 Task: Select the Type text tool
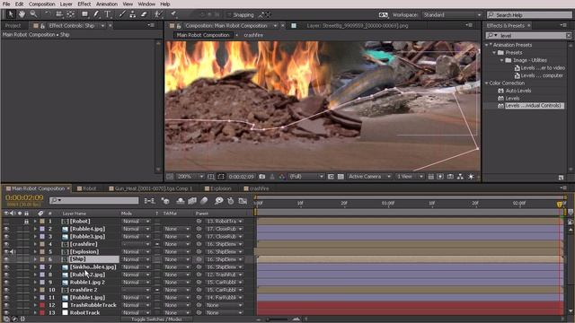[108, 14]
